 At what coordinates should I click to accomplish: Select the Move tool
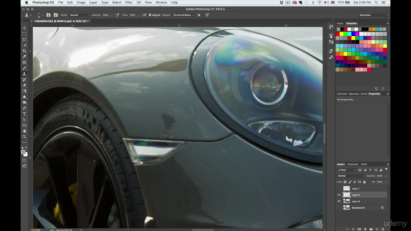[x=24, y=28]
